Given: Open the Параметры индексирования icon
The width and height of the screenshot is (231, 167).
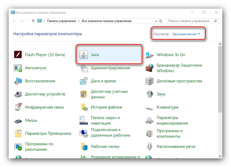Looking at the screenshot, I should pos(149,121).
